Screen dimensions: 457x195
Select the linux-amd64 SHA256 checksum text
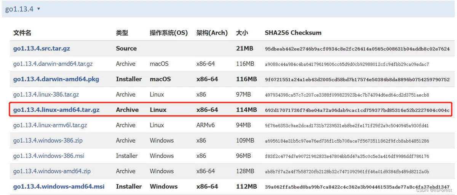357,110
